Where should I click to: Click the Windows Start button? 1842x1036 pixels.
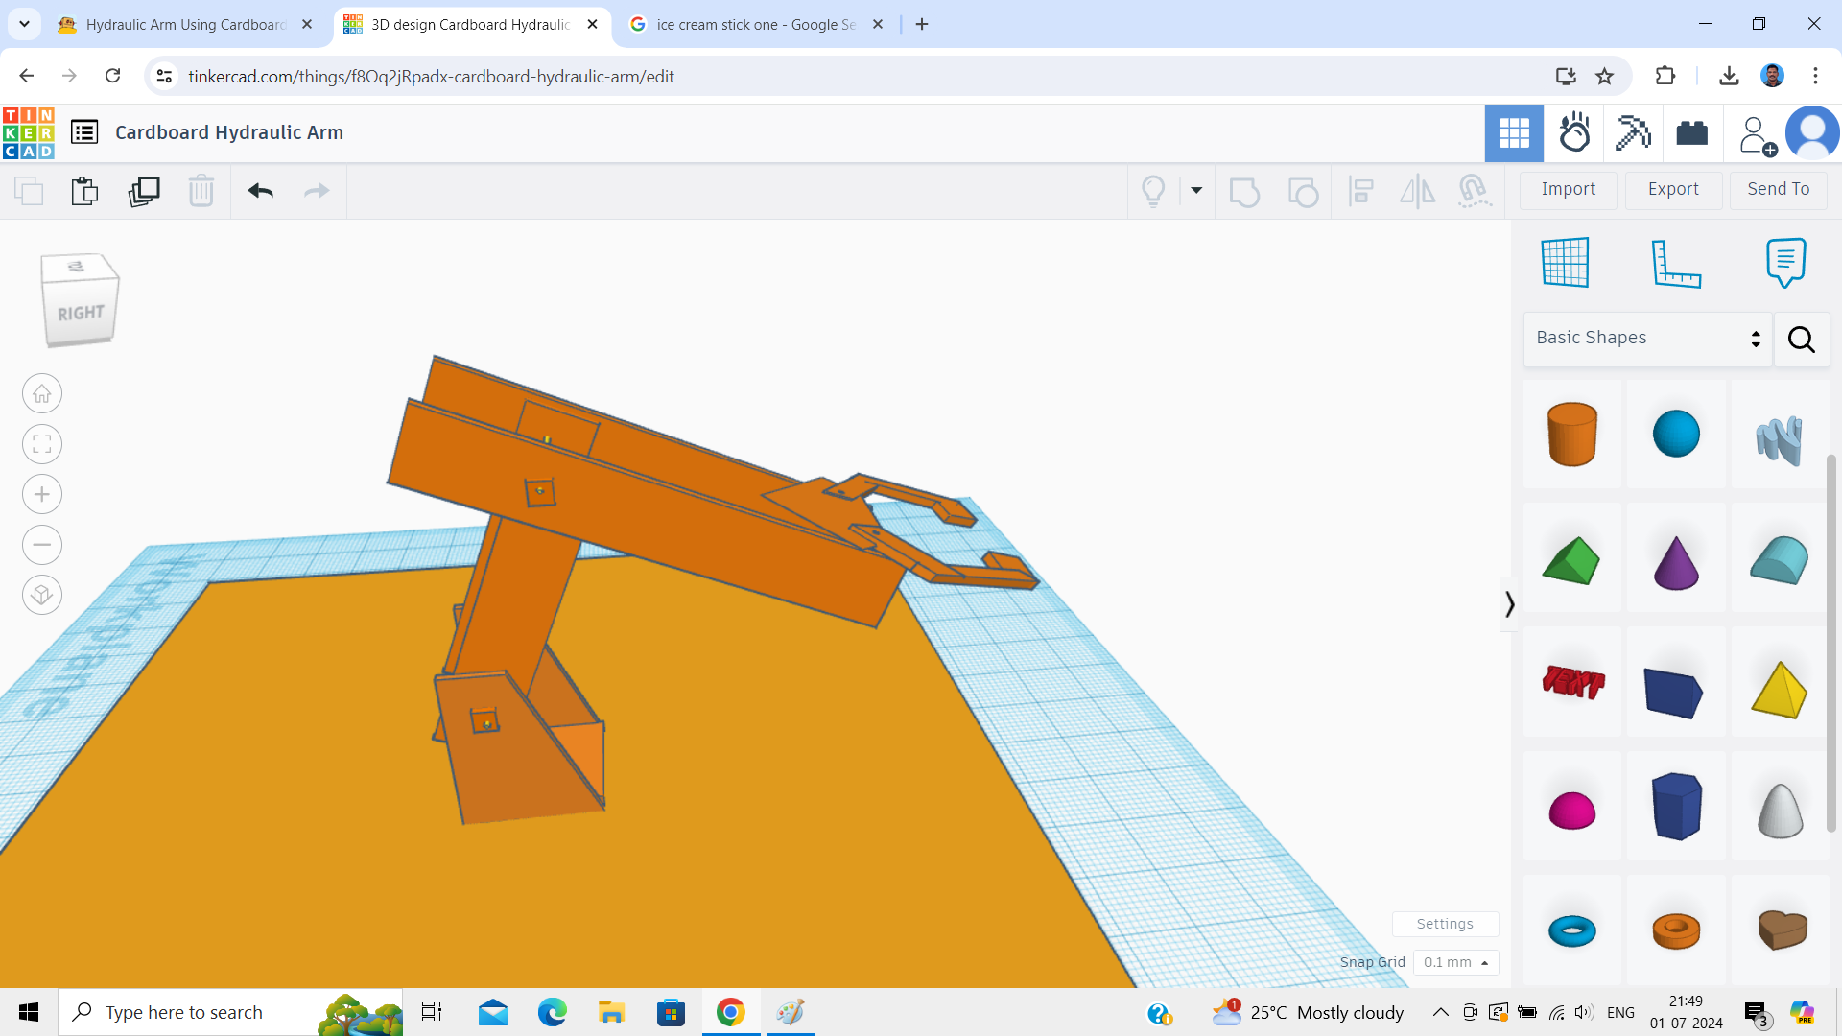coord(29,1012)
